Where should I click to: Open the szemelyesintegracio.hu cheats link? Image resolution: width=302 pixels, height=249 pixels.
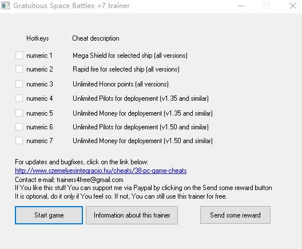(101, 171)
